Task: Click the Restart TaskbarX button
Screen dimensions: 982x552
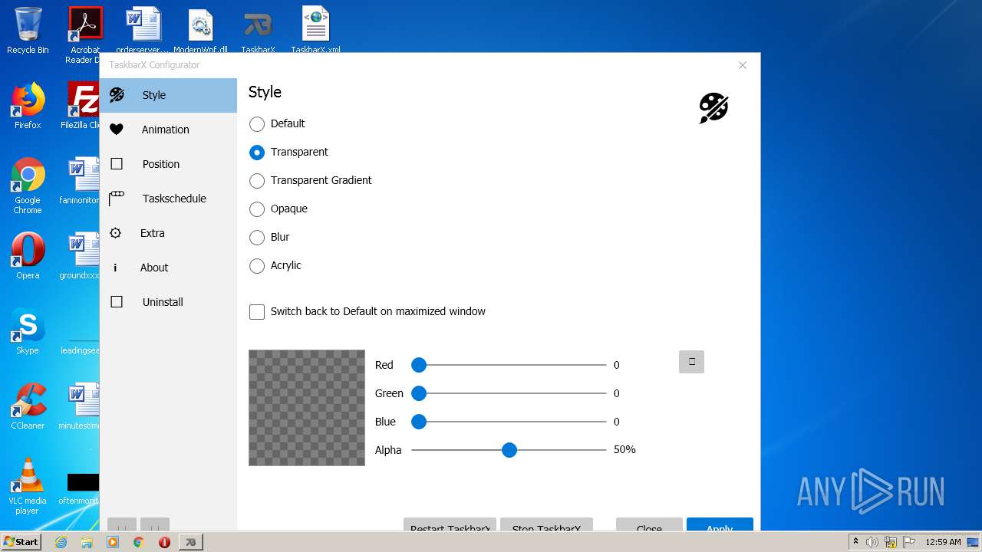Action: point(450,525)
